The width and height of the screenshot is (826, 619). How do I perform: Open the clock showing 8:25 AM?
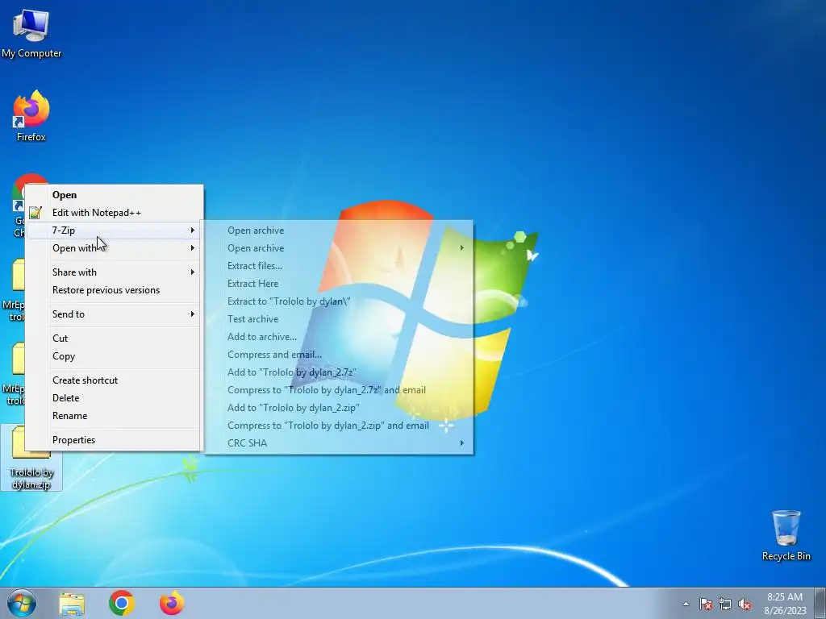tap(785, 603)
